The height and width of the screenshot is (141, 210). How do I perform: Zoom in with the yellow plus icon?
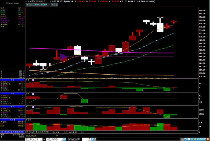coord(195,139)
